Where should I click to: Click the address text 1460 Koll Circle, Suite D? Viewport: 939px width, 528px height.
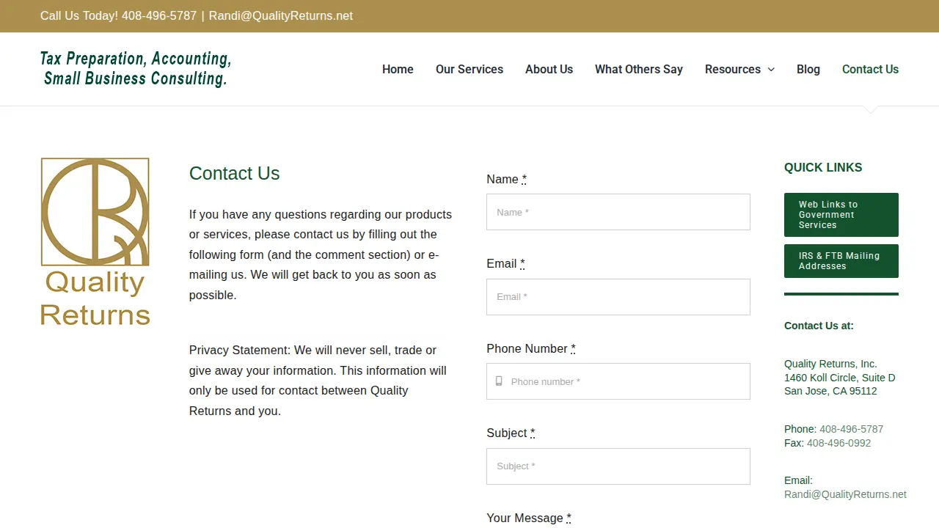[x=840, y=378]
